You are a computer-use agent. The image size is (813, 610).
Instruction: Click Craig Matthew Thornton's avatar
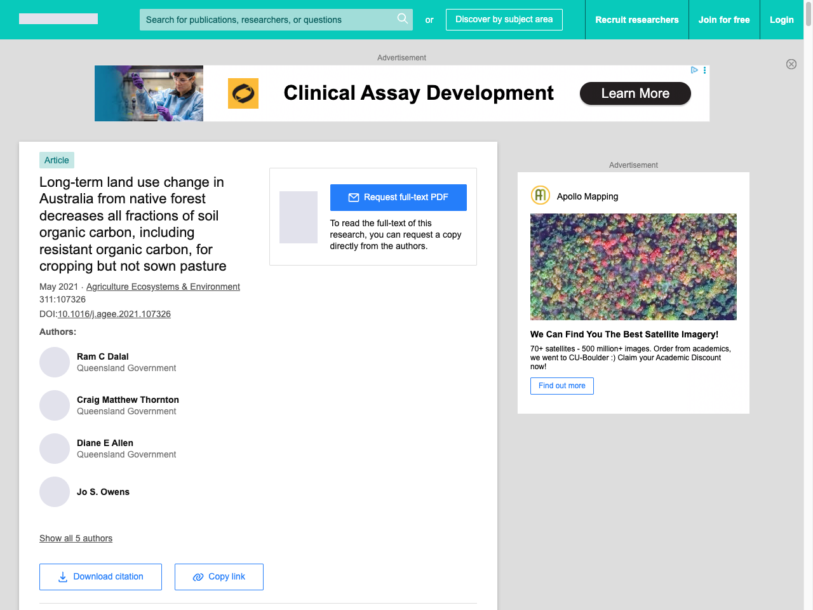coord(55,405)
